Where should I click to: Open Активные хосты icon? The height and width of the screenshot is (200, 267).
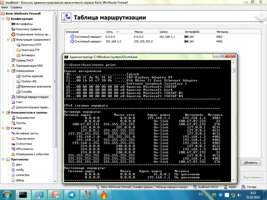(x=13, y=133)
